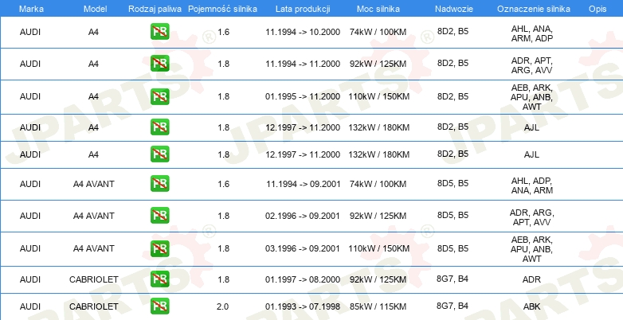Click engine codes AHL, ANA, ARM, ADP
The height and width of the screenshot is (320, 623).
click(x=531, y=33)
